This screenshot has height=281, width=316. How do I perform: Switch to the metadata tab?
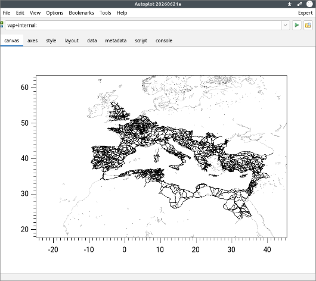116,40
